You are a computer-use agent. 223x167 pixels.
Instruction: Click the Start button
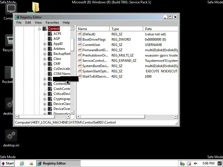(x=8, y=163)
